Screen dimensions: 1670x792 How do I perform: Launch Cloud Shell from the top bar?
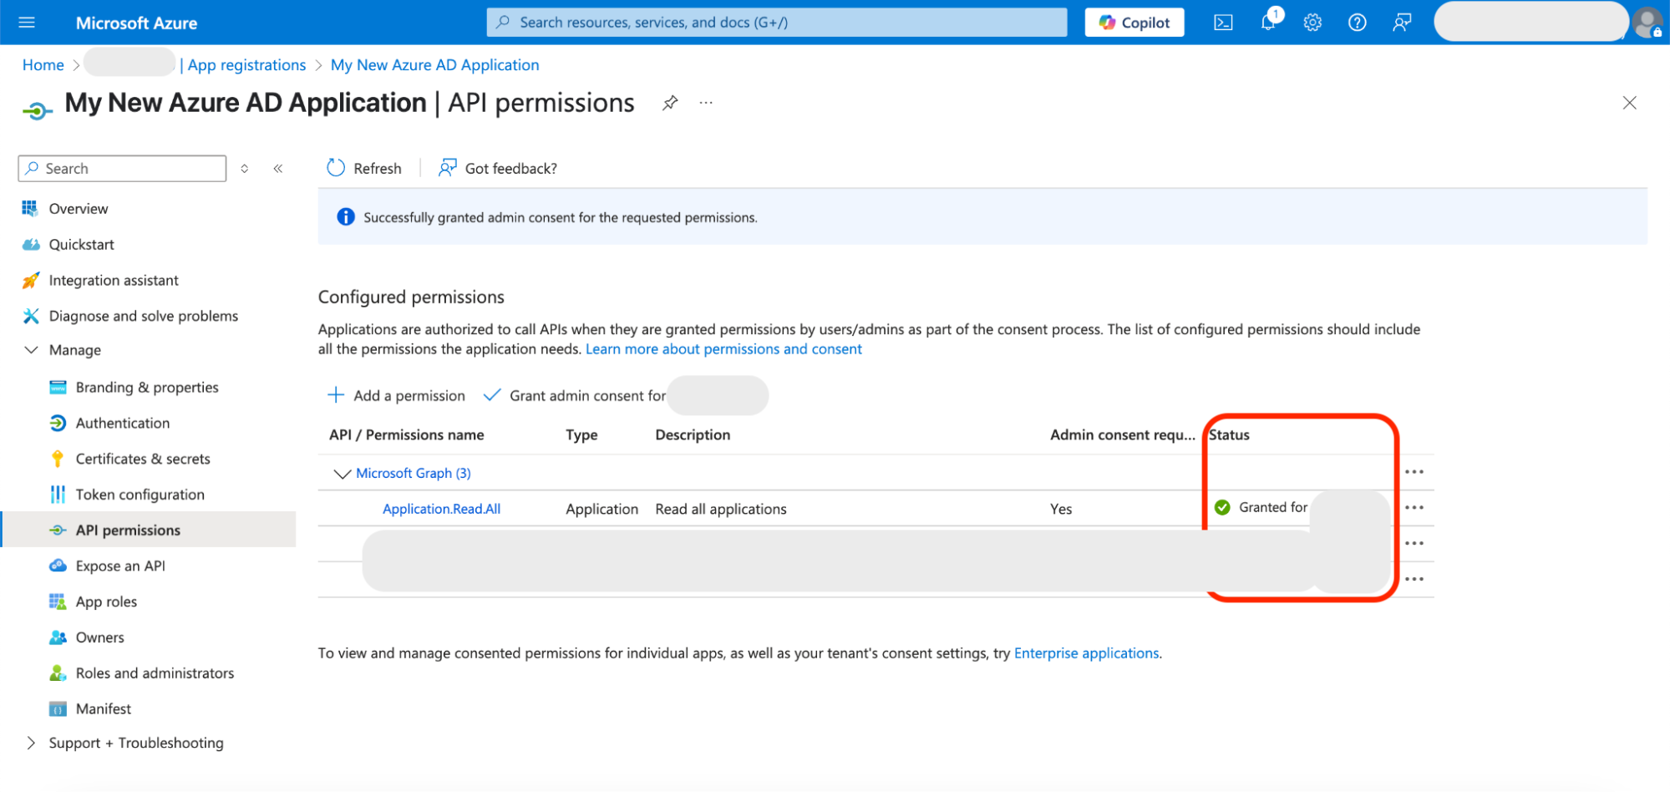(x=1223, y=23)
